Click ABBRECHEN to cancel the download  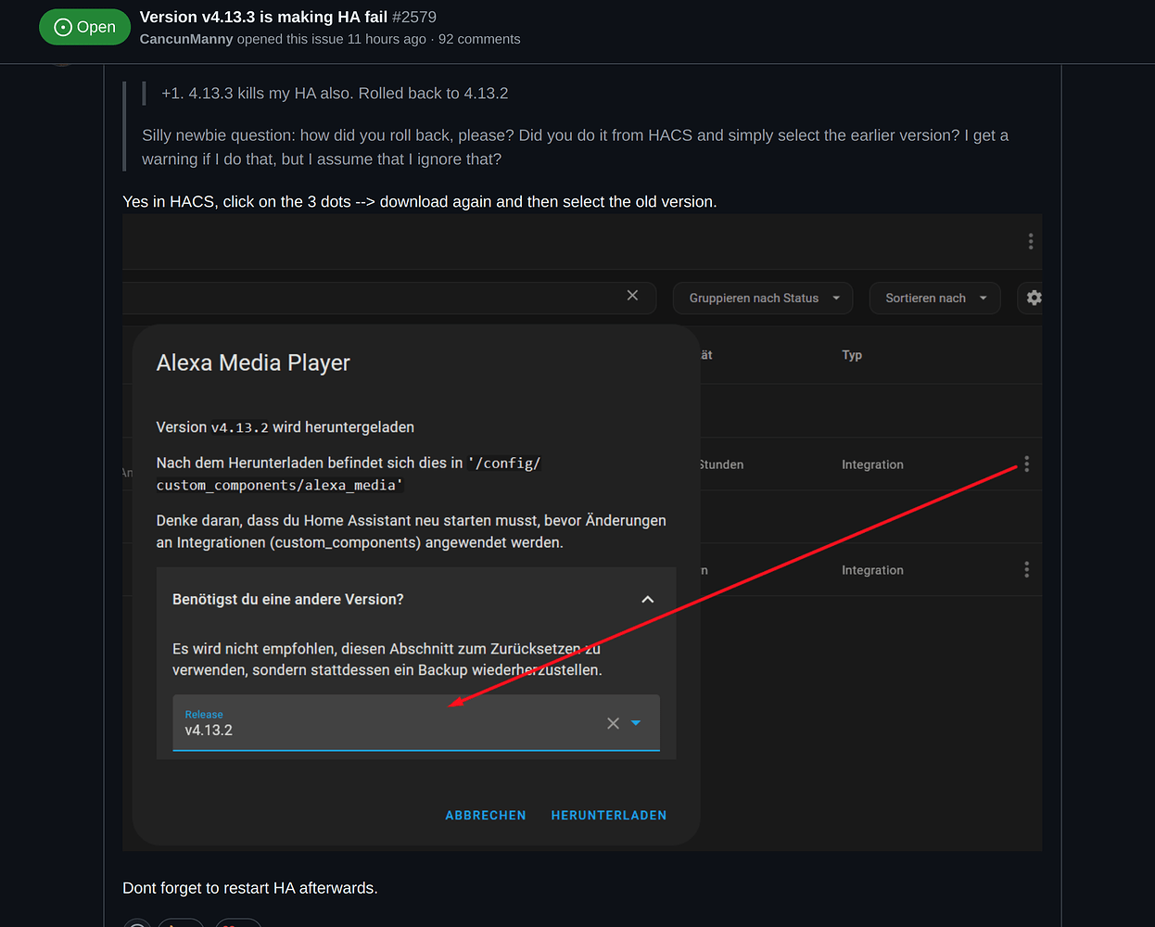tap(485, 815)
